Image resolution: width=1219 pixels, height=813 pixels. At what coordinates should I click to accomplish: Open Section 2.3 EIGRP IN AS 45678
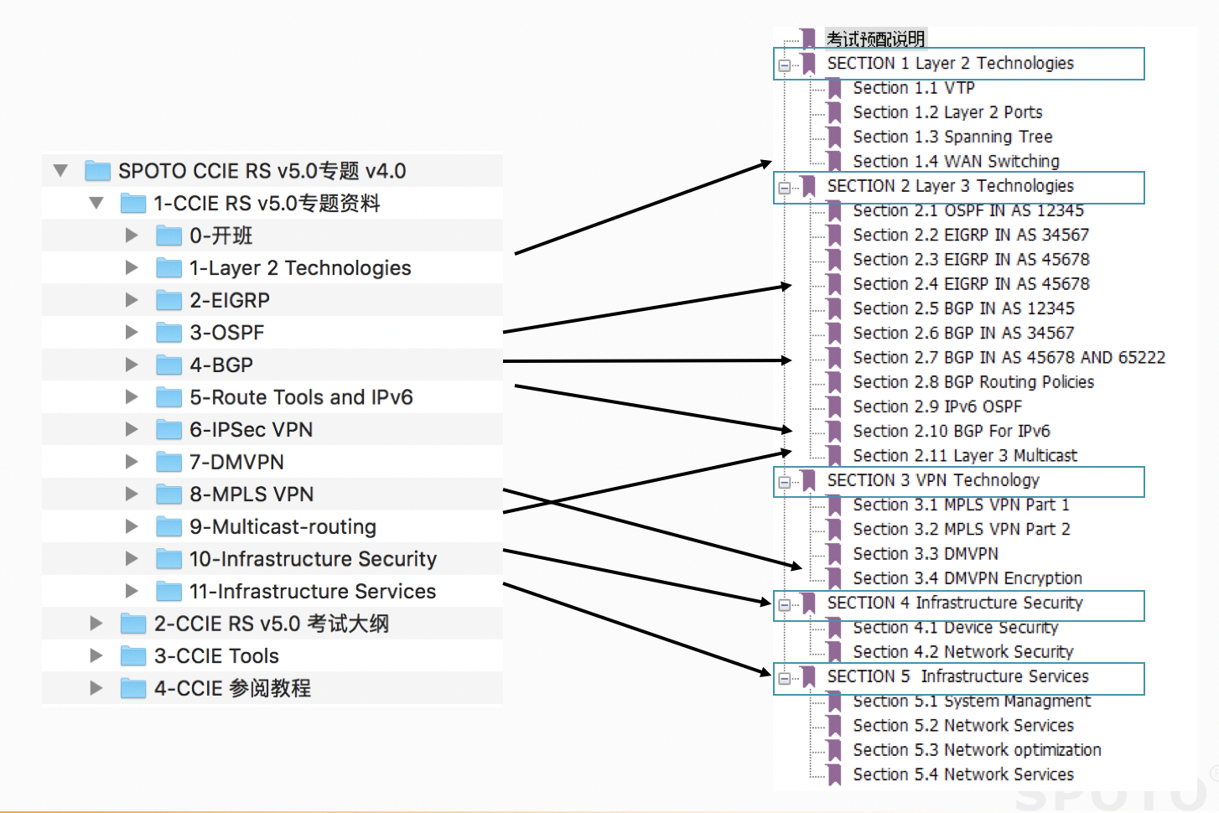971,260
